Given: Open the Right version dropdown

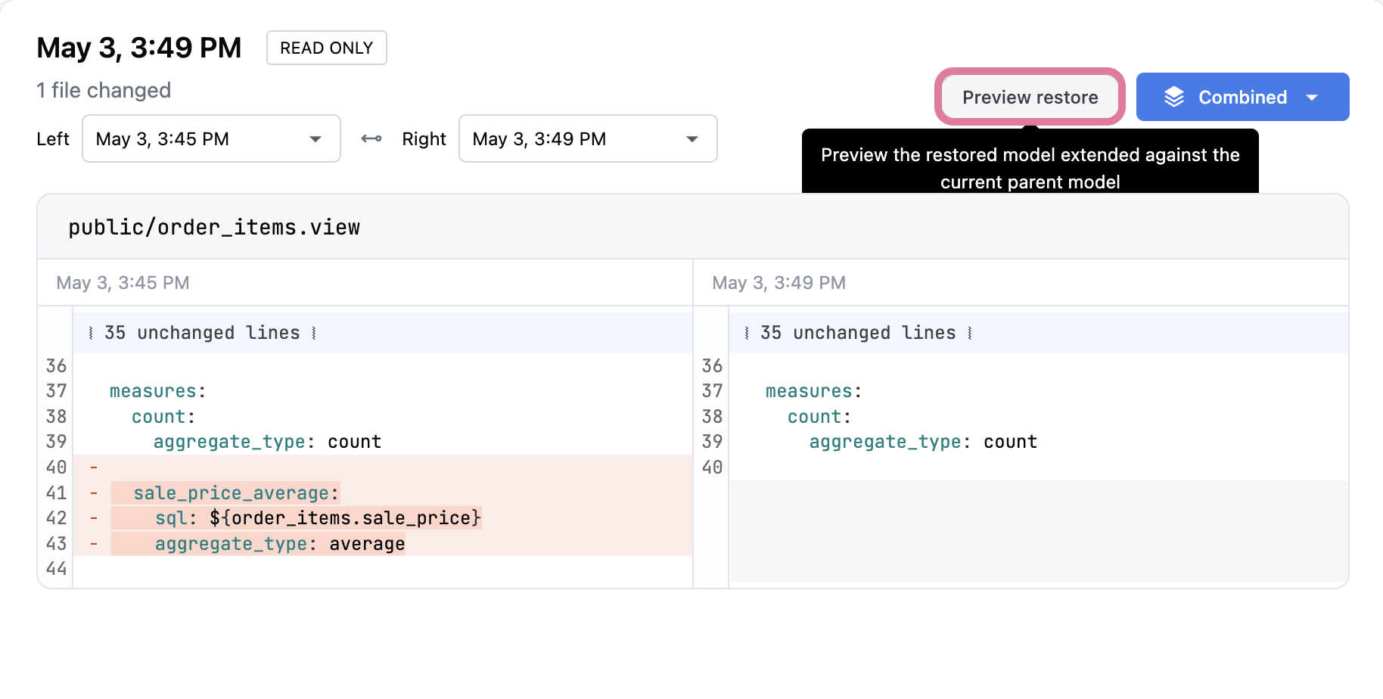Looking at the screenshot, I should 587,139.
